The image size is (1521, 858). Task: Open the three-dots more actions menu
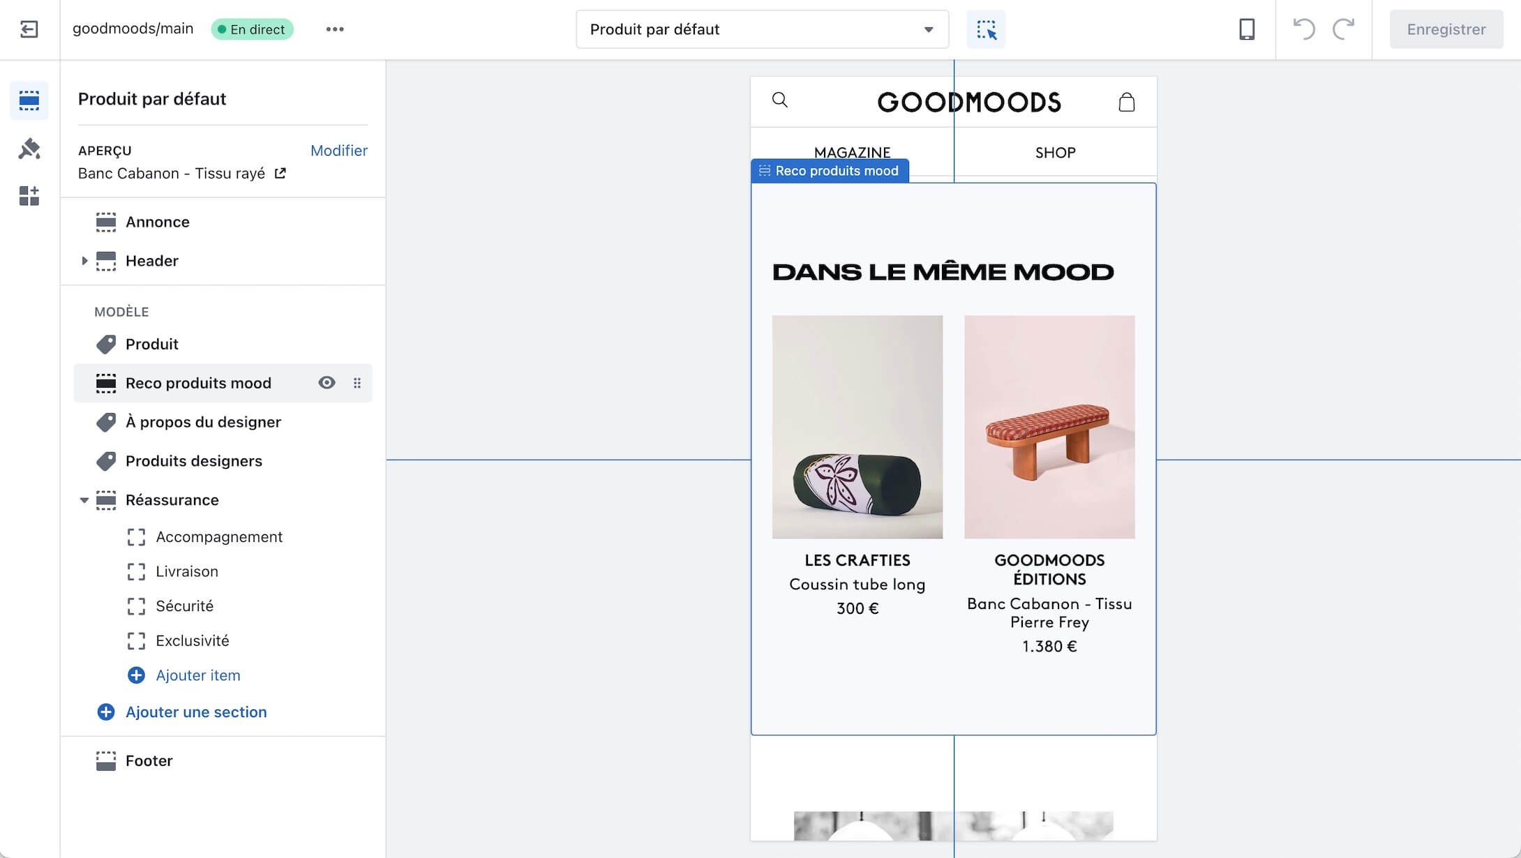(x=335, y=29)
